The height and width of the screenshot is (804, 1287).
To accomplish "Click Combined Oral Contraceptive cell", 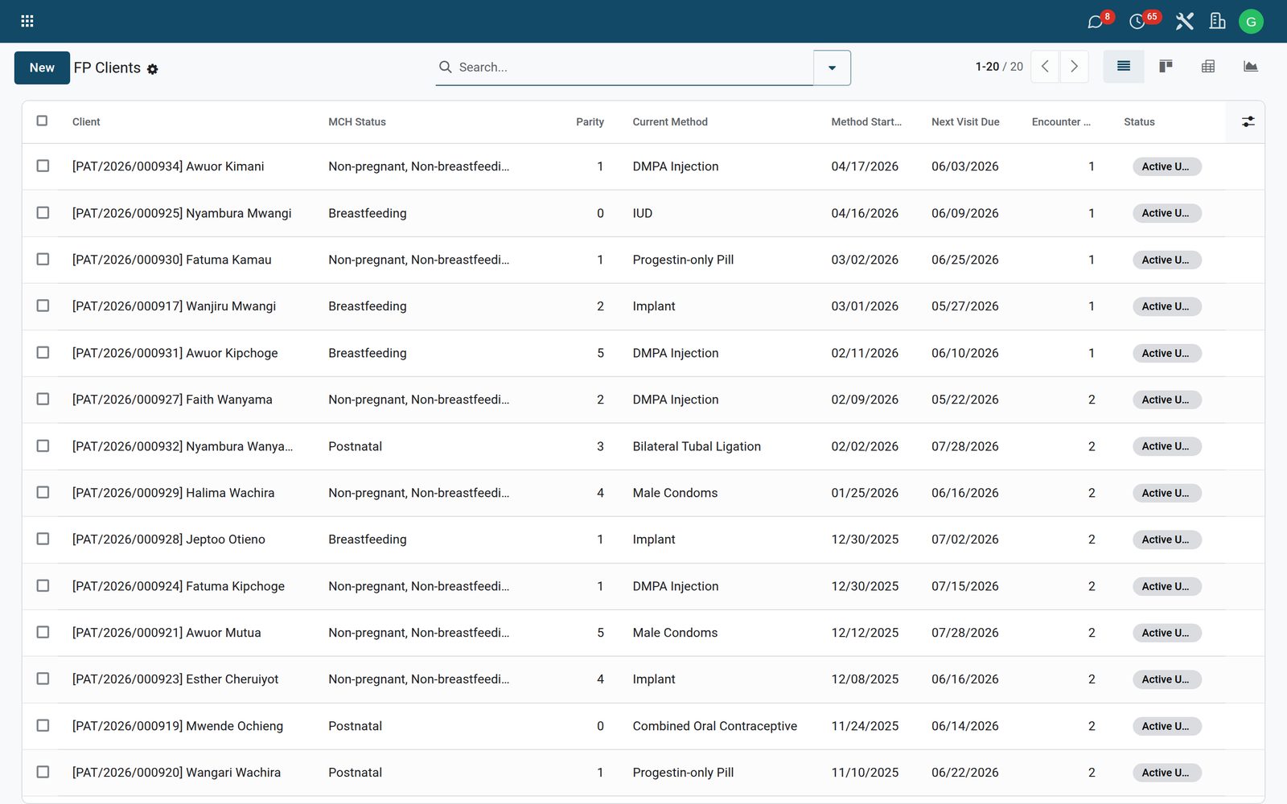I will point(714,726).
